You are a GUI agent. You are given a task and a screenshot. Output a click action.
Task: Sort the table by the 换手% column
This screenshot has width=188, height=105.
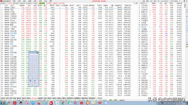pos(72,5)
